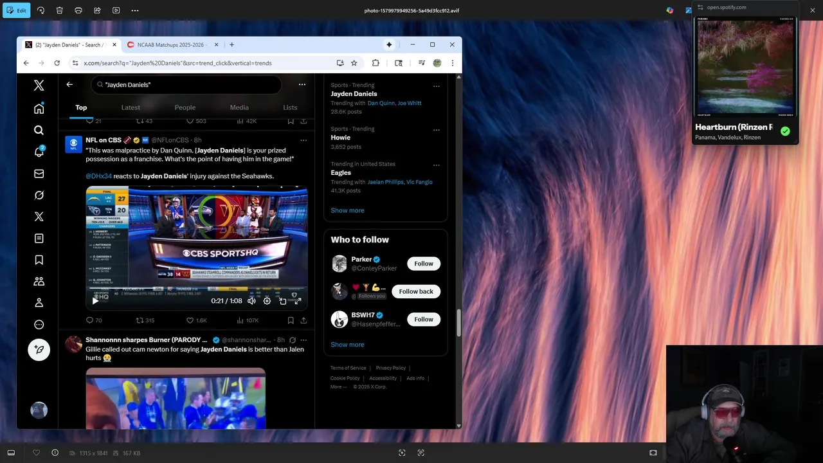The image size is (823, 463).
Task: Close the NCAAB Matchups tab
Action: [216, 45]
